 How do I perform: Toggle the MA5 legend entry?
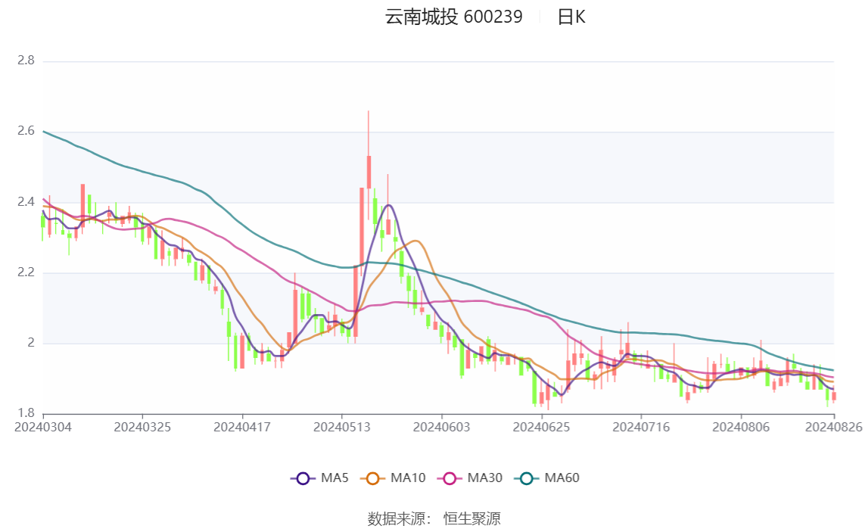tap(319, 478)
